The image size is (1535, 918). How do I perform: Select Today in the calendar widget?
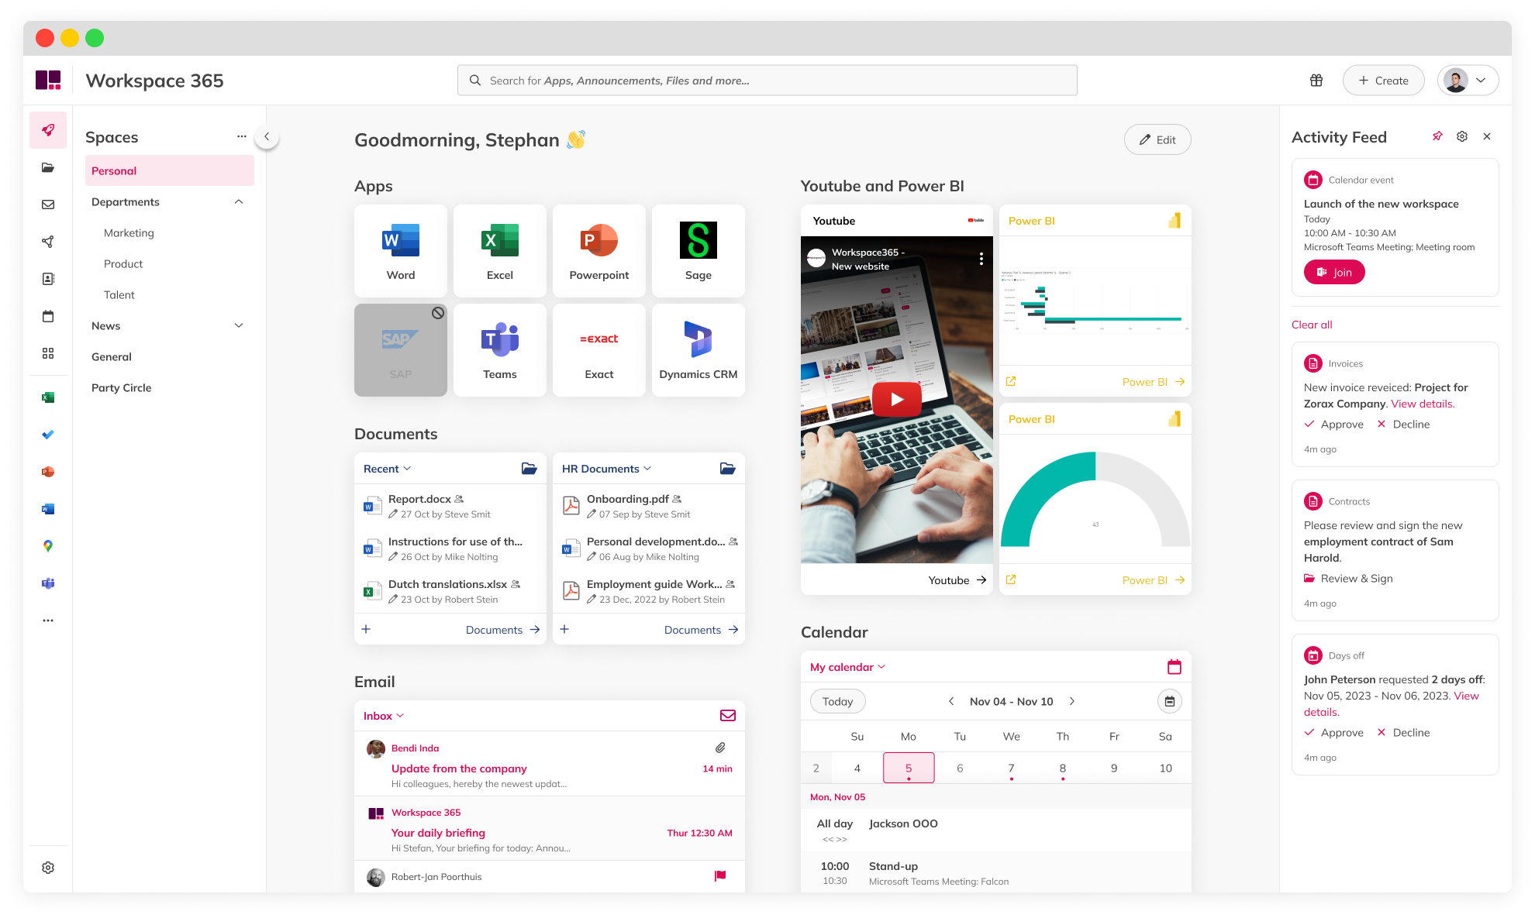[837, 701]
